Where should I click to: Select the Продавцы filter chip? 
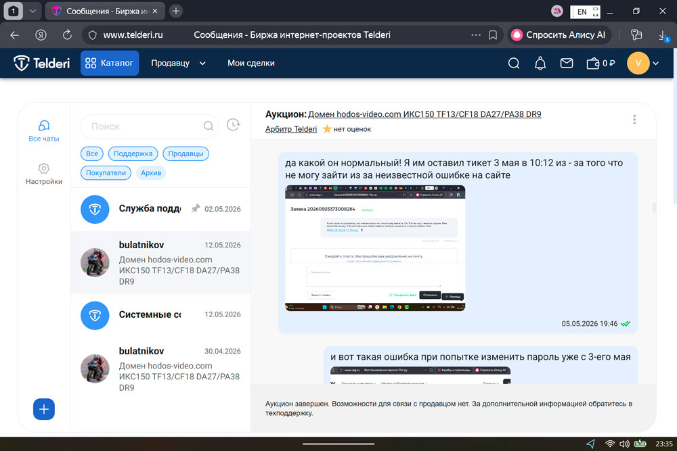point(185,153)
